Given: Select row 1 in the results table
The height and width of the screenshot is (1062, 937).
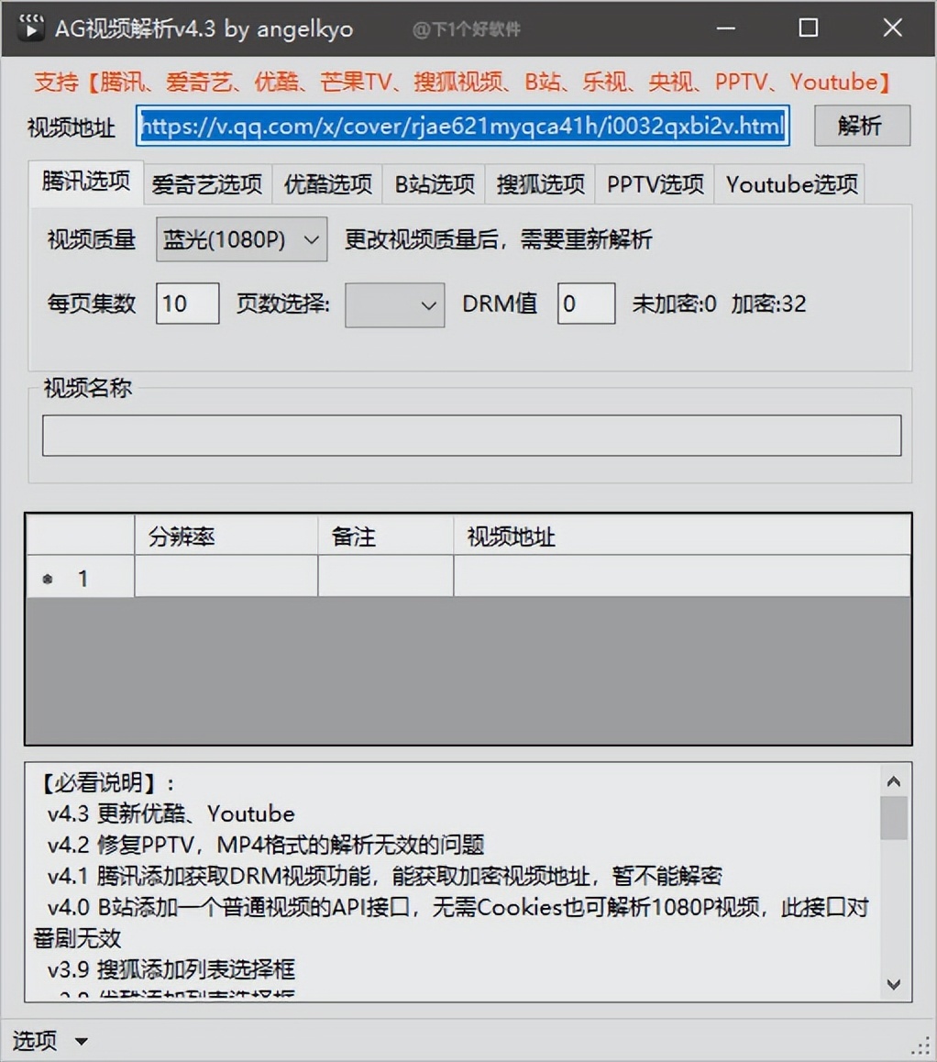Looking at the screenshot, I should (82, 578).
